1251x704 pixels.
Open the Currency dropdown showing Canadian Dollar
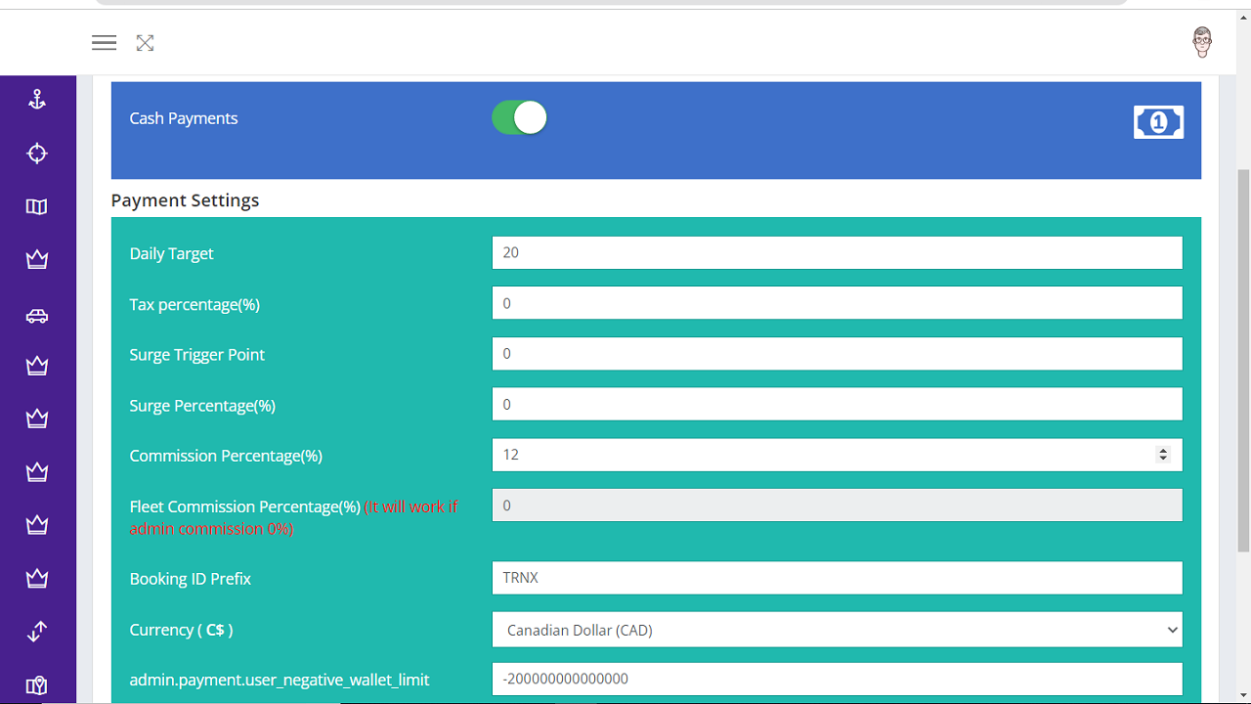(x=837, y=630)
